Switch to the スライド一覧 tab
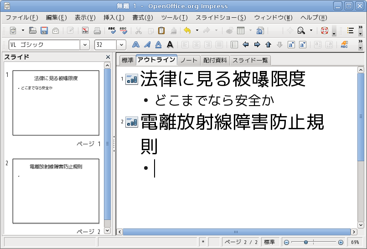Image resolution: width=367 pixels, height=249 pixels. 250,61
